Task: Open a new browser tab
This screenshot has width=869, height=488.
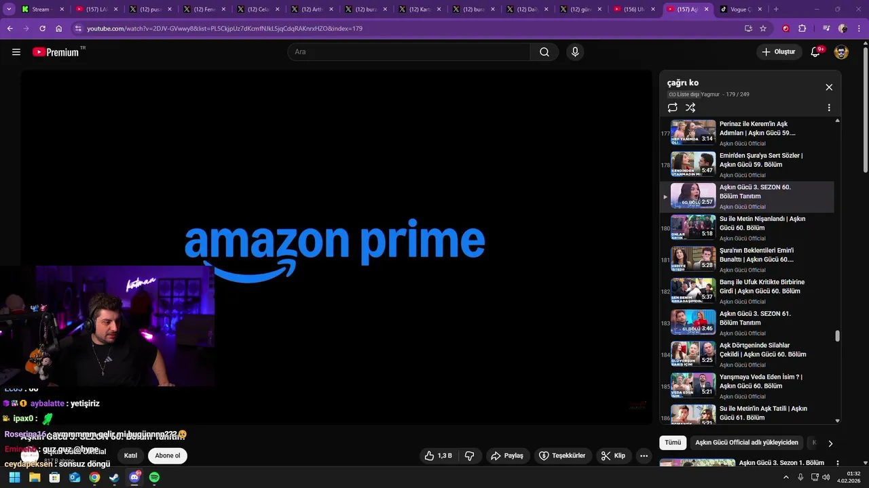Action: coord(776,9)
